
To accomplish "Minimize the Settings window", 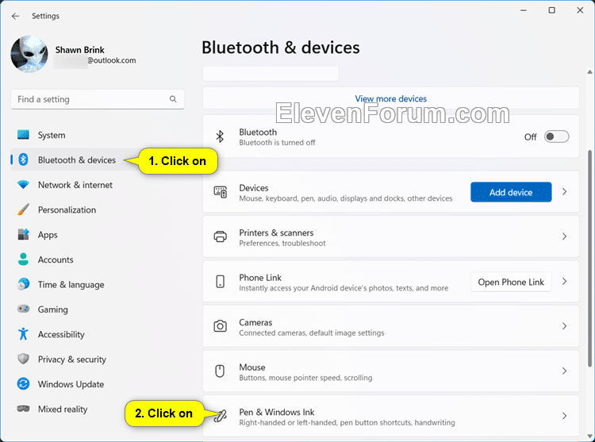I will [x=524, y=10].
